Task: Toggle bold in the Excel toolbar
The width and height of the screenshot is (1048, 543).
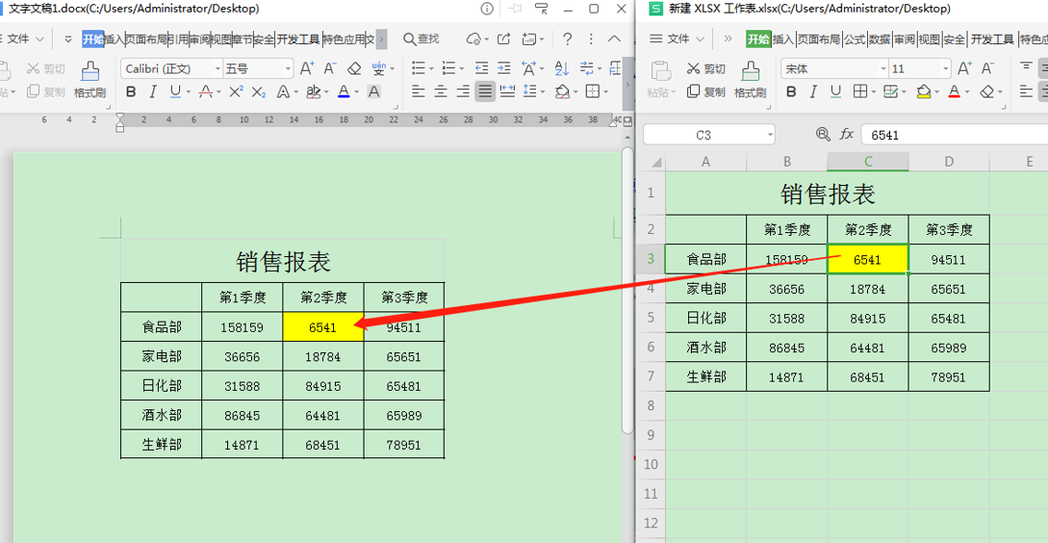Action: 791,91
